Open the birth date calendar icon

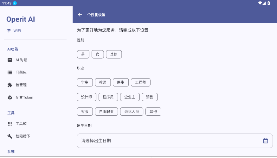coord(265,141)
